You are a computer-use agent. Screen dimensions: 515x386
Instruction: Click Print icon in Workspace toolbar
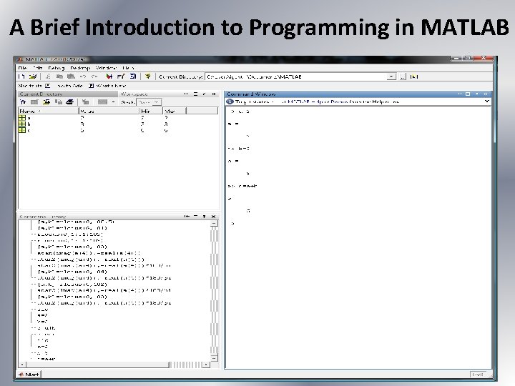(x=69, y=102)
